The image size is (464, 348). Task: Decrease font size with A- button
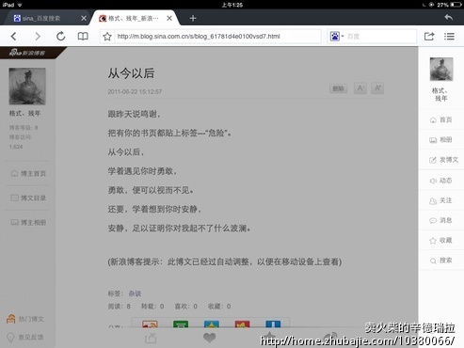(360, 88)
